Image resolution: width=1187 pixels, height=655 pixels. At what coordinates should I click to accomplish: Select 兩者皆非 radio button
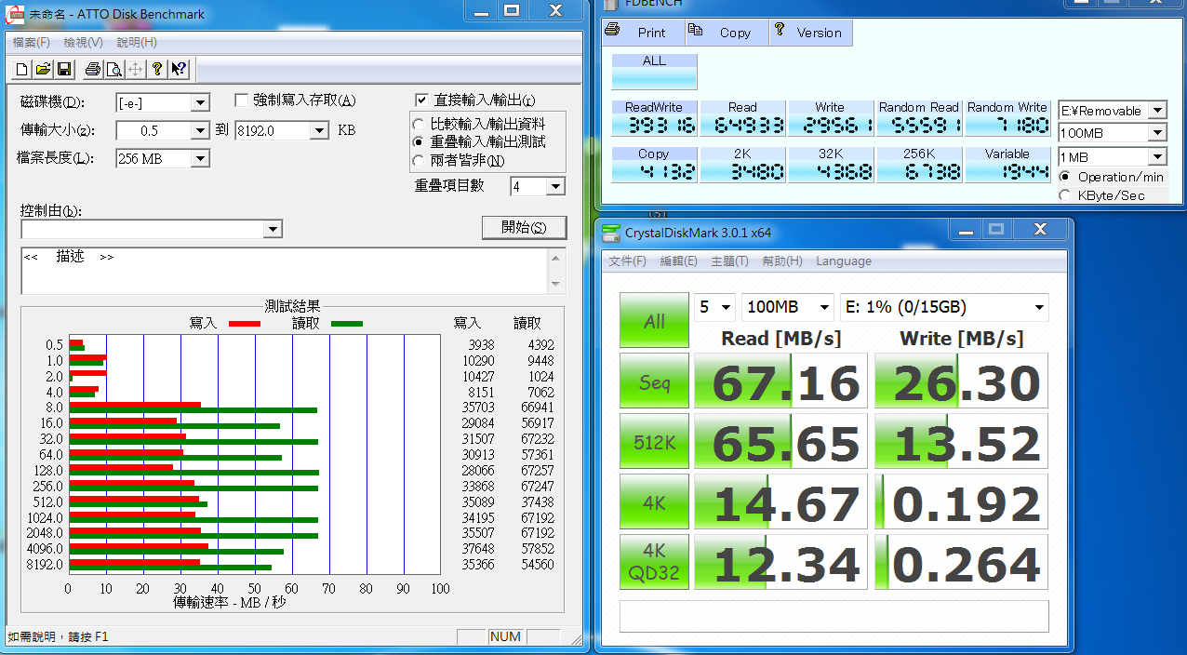419,161
